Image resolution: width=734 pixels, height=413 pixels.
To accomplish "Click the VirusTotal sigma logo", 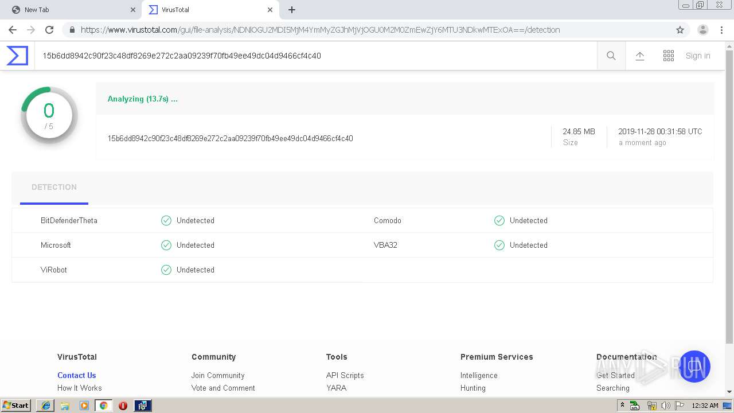I will [x=17, y=56].
